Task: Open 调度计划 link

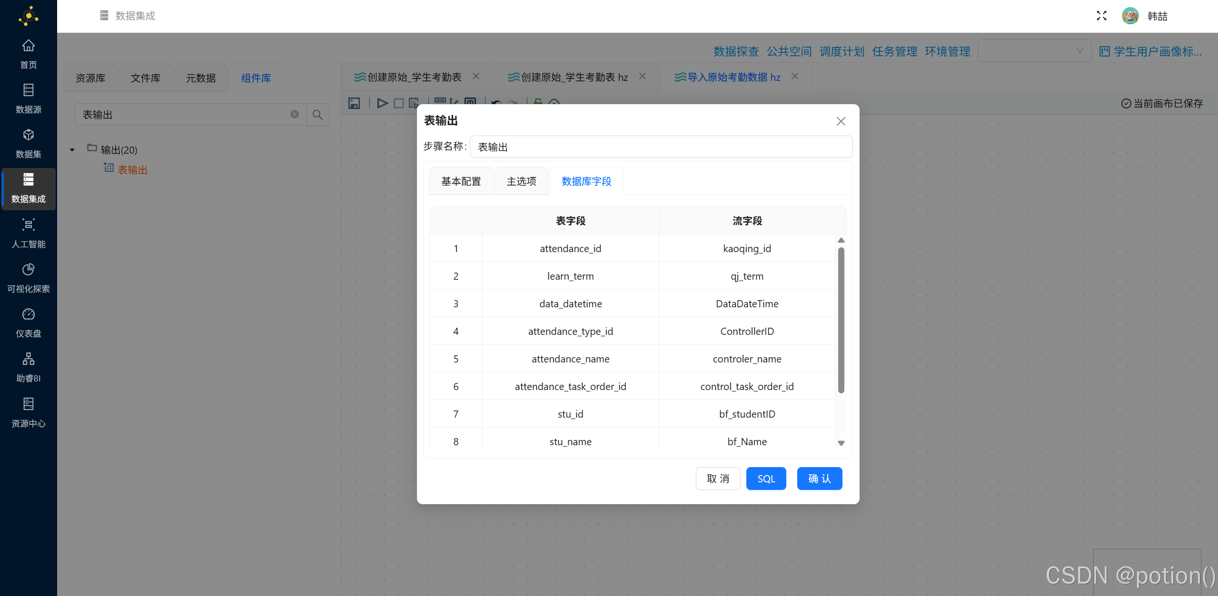Action: (x=842, y=51)
